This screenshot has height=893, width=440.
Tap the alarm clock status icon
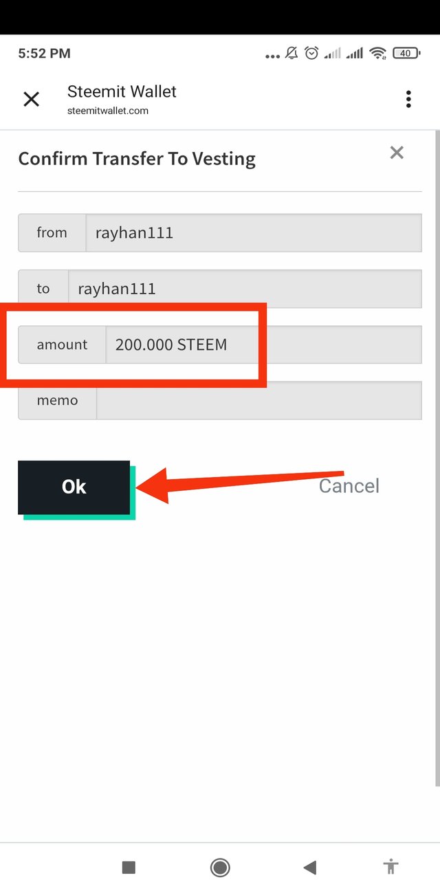tap(311, 54)
